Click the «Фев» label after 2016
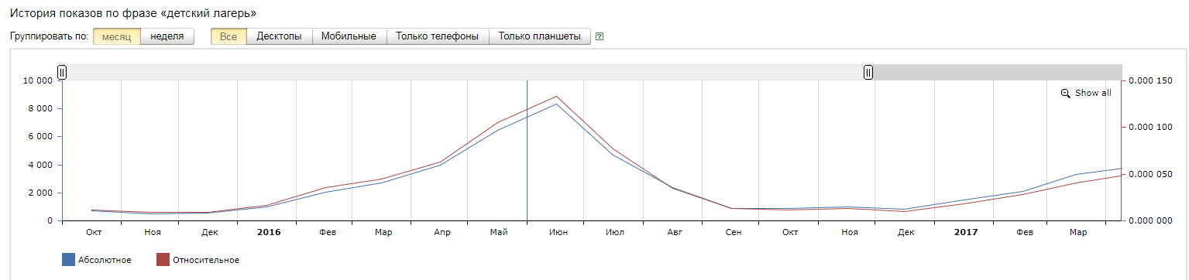This screenshot has height=280, width=1189. coord(328,232)
